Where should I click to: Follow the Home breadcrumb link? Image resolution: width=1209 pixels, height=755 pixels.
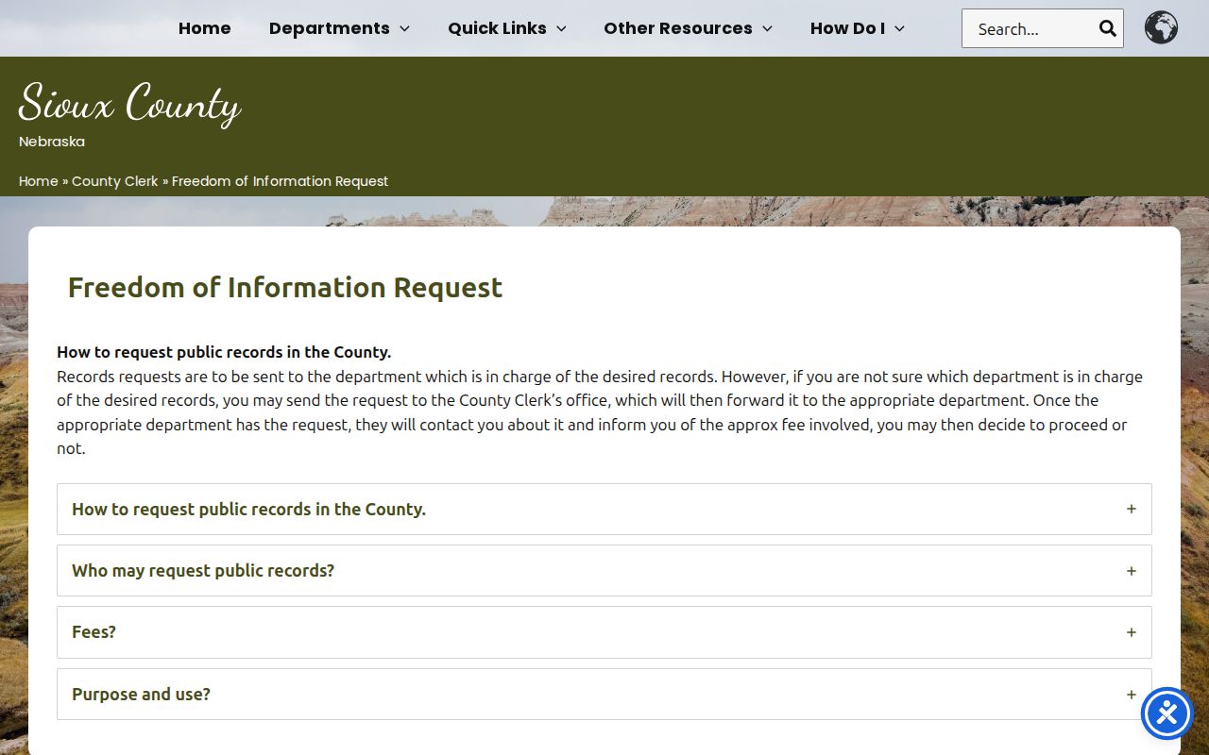[39, 181]
